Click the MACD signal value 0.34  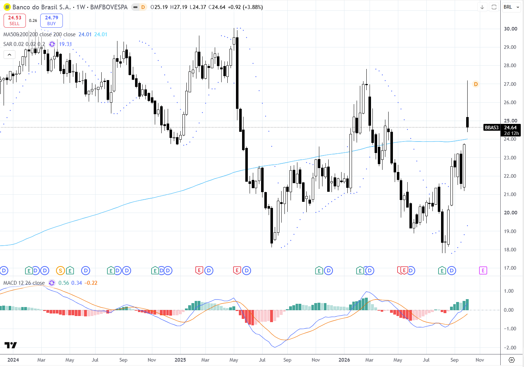(76, 283)
